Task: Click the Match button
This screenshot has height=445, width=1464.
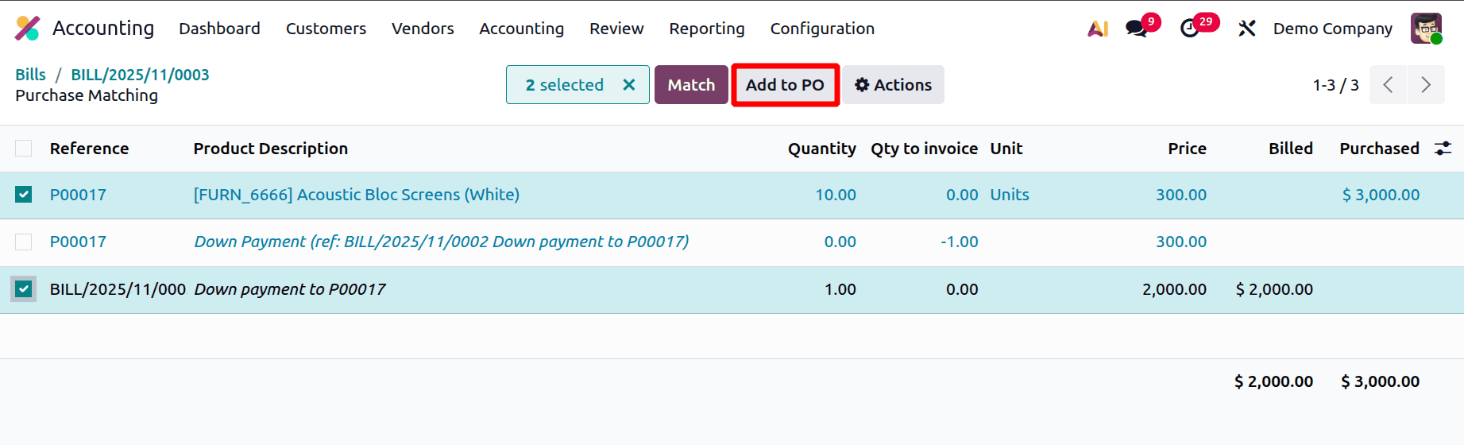Action: tap(691, 85)
